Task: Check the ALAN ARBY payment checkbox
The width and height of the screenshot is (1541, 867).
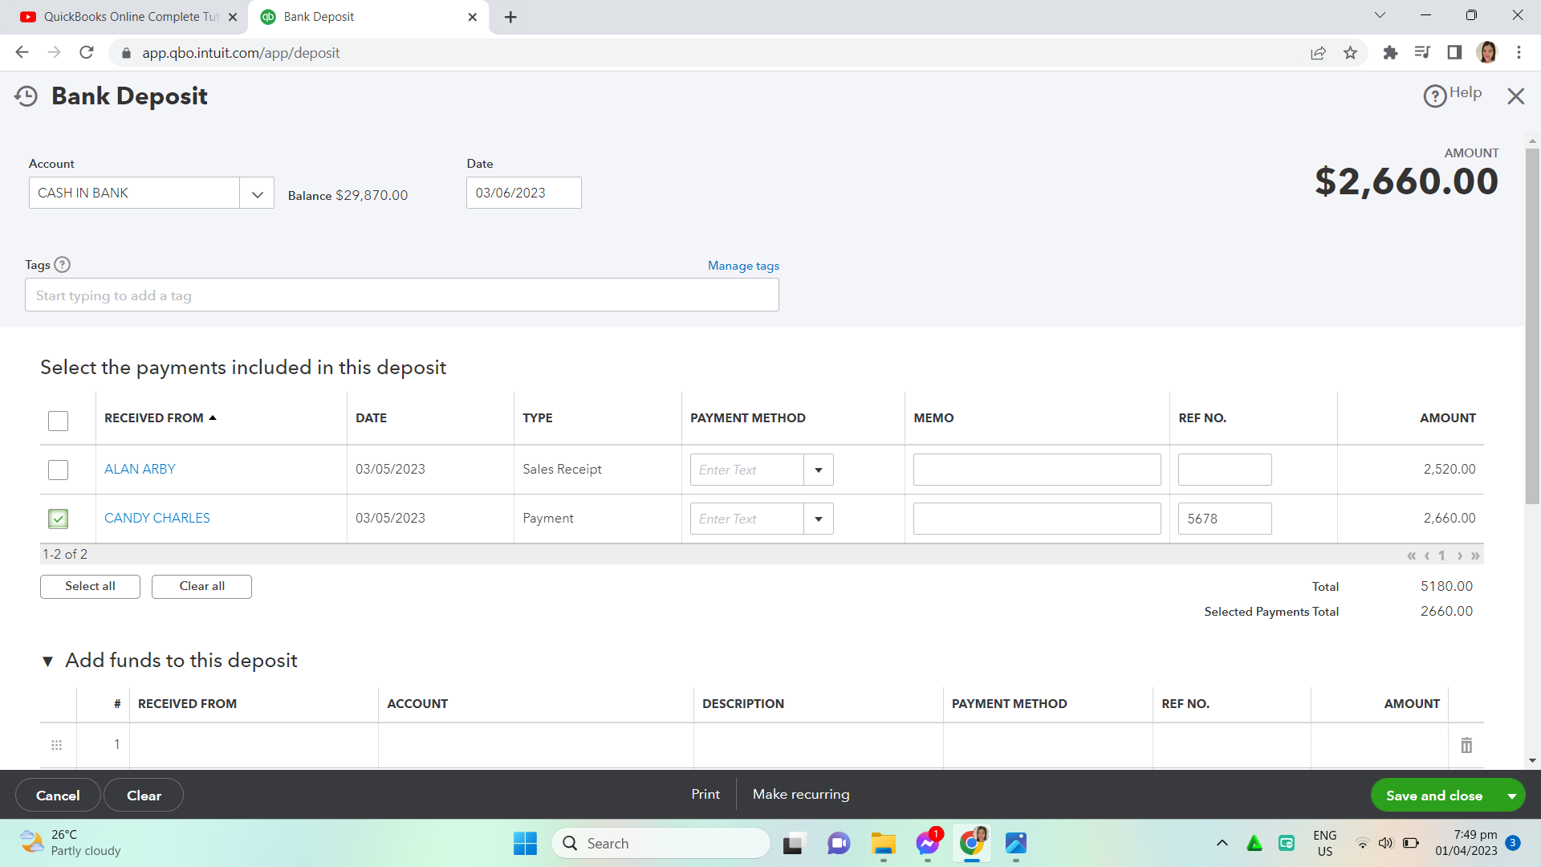Action: pos(58,470)
